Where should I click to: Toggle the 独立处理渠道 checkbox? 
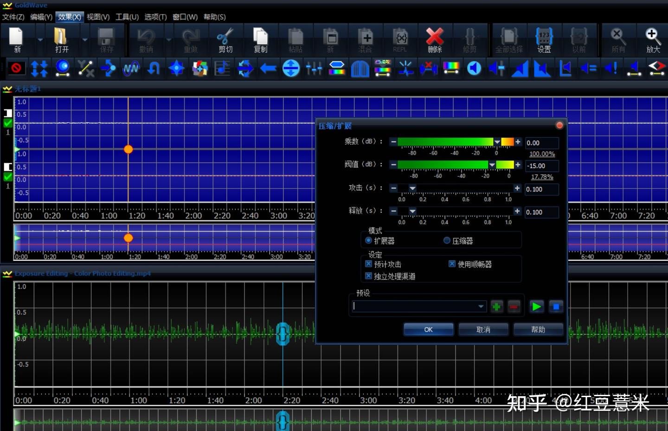pos(368,276)
